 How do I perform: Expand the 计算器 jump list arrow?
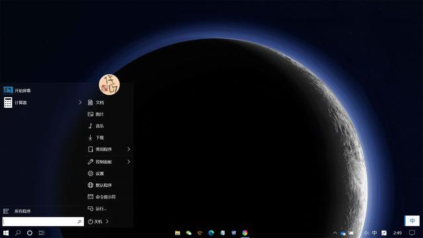[80, 102]
